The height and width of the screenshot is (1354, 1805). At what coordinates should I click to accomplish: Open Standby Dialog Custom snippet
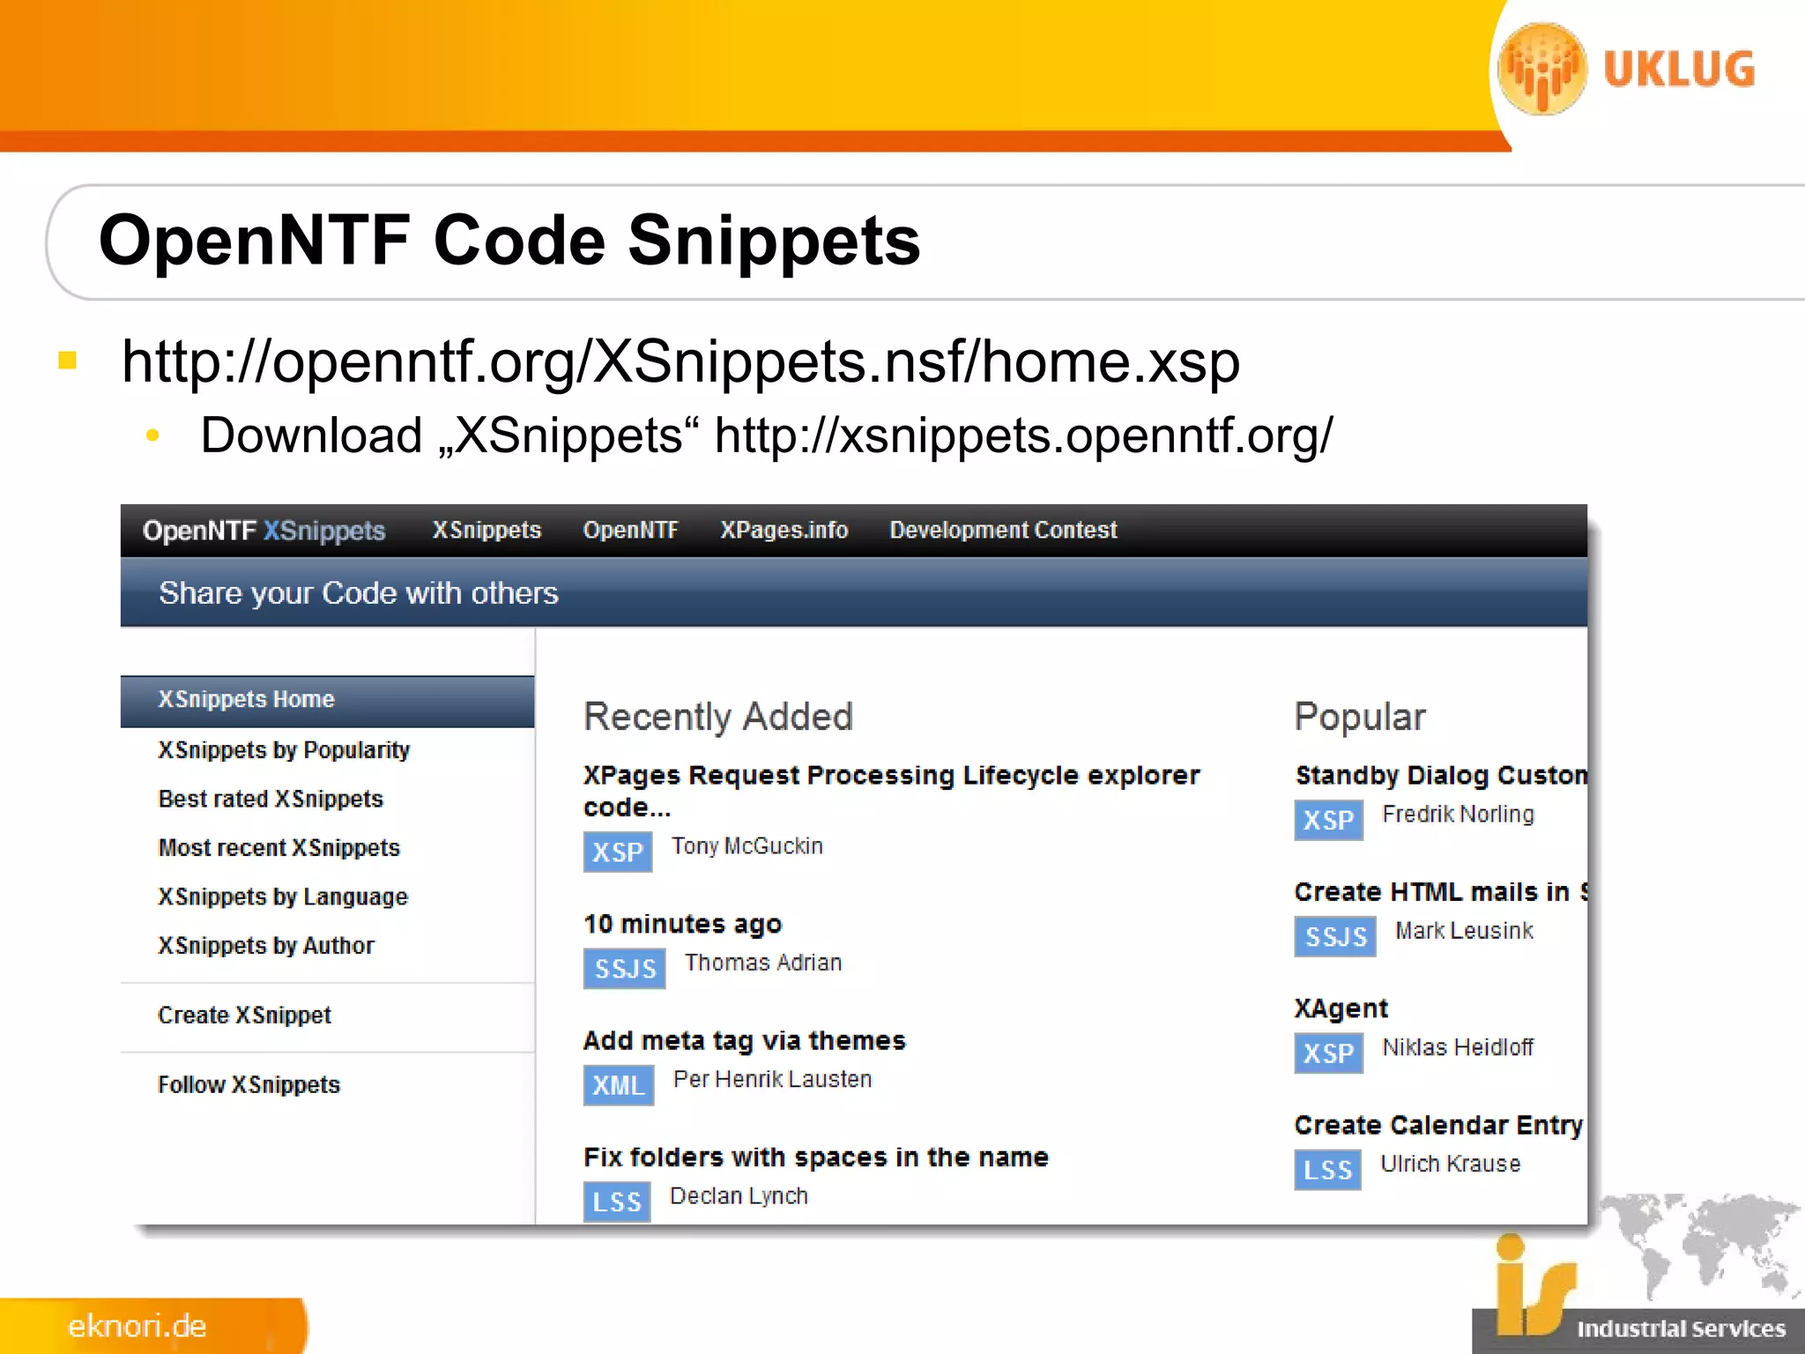[1441, 776]
